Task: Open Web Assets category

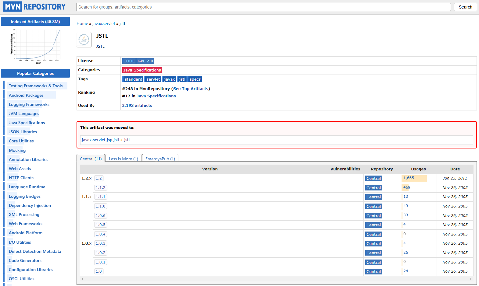Action: click(20, 169)
